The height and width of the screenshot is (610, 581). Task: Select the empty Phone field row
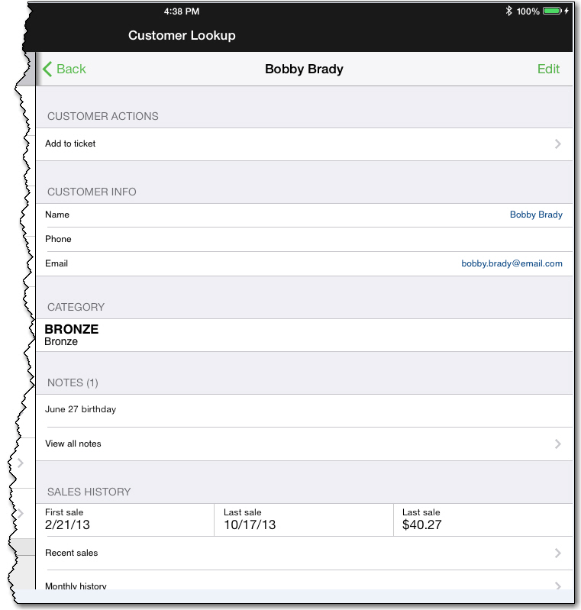pyautogui.click(x=305, y=239)
